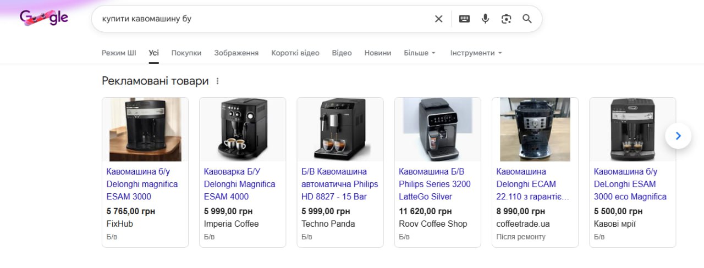Select the Короткі відео tab
The width and height of the screenshot is (704, 268).
click(295, 53)
